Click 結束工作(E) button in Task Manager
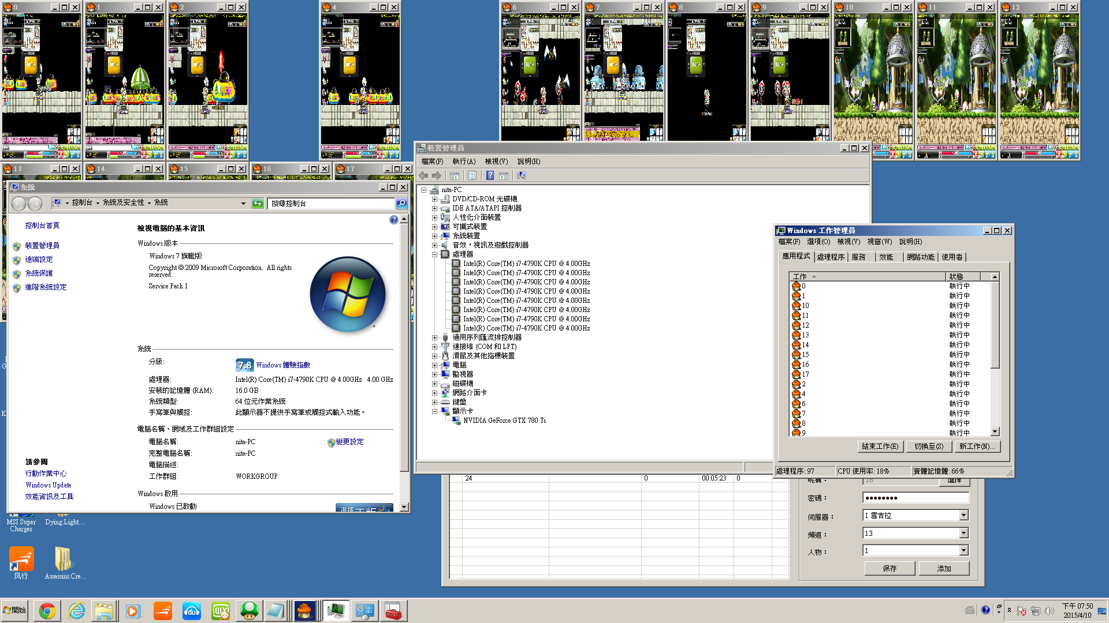1109x623 pixels. 880,446
